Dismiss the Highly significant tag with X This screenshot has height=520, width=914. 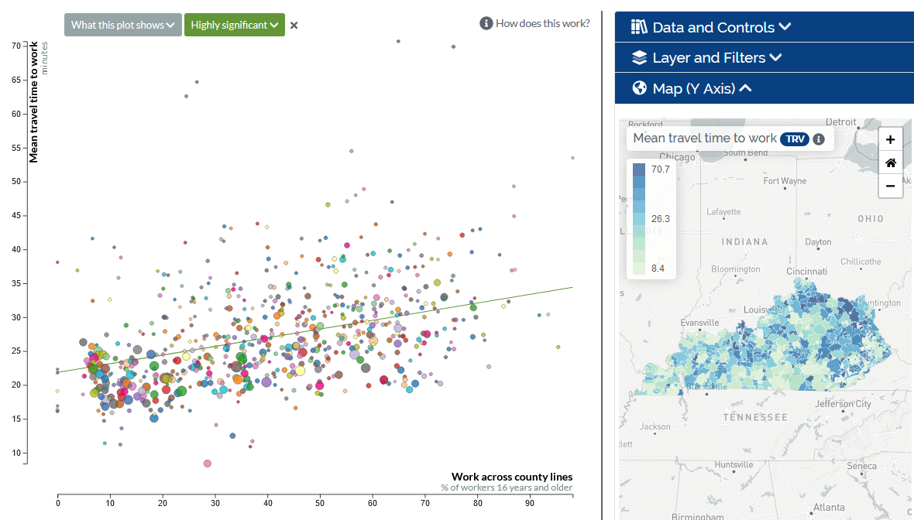pos(294,26)
